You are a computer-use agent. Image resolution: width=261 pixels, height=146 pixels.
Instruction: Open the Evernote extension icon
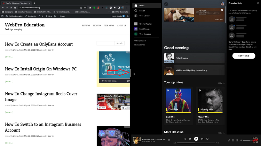click(94, 8)
